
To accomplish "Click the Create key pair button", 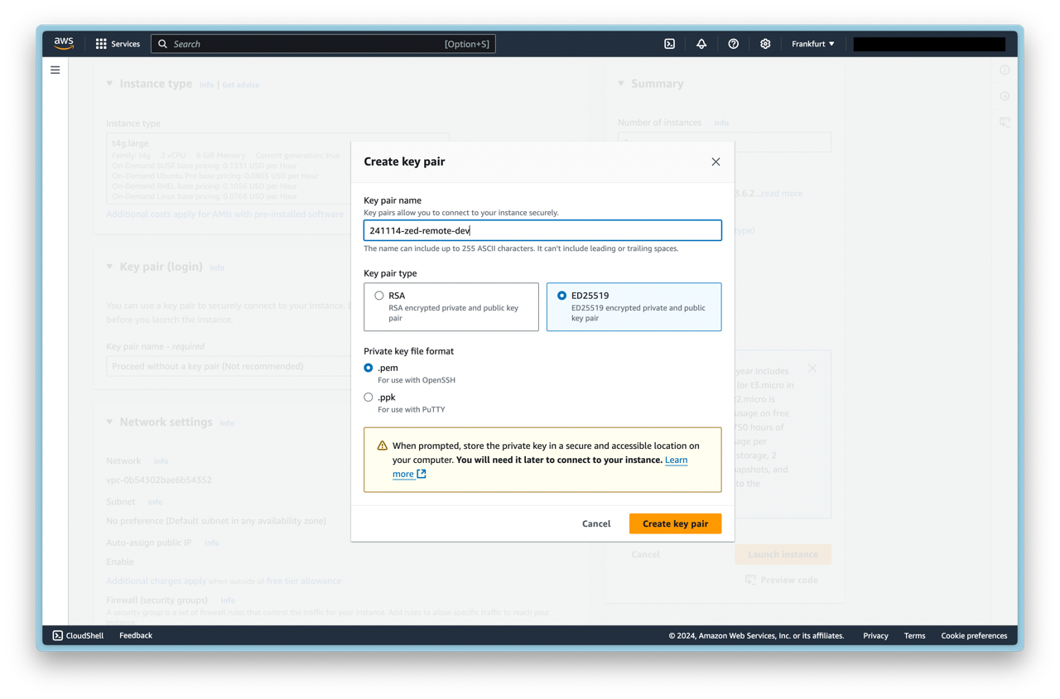I will (x=675, y=523).
